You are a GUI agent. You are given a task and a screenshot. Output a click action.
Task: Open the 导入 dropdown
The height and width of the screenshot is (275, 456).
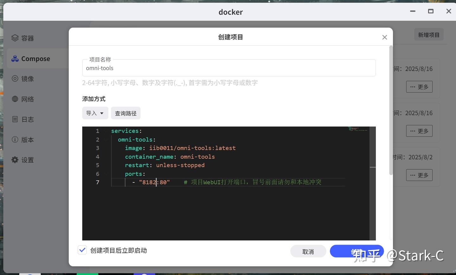[x=95, y=113]
